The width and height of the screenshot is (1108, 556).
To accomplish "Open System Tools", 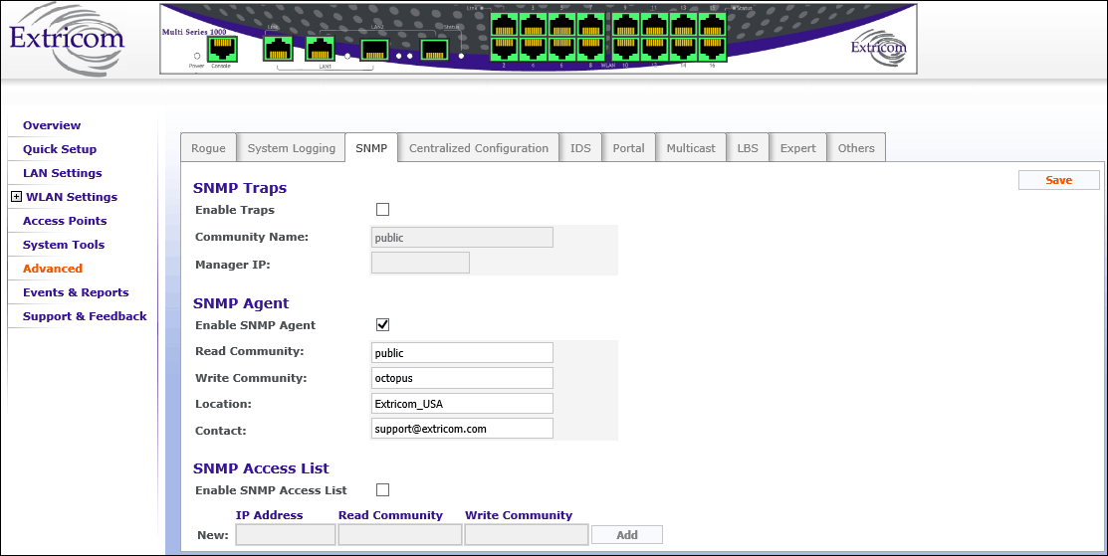I will pos(64,245).
